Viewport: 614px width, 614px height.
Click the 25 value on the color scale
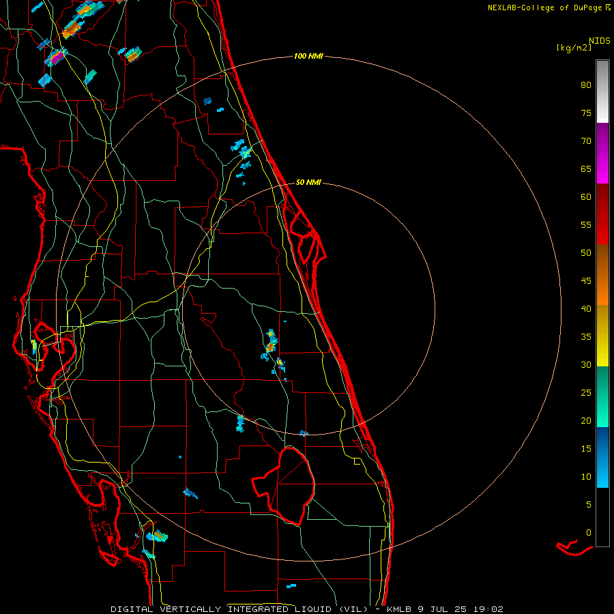[x=586, y=393]
